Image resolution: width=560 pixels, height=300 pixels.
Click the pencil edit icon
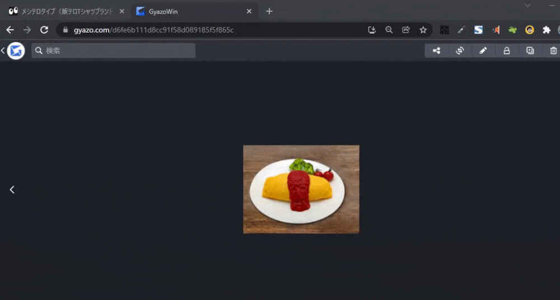483,51
